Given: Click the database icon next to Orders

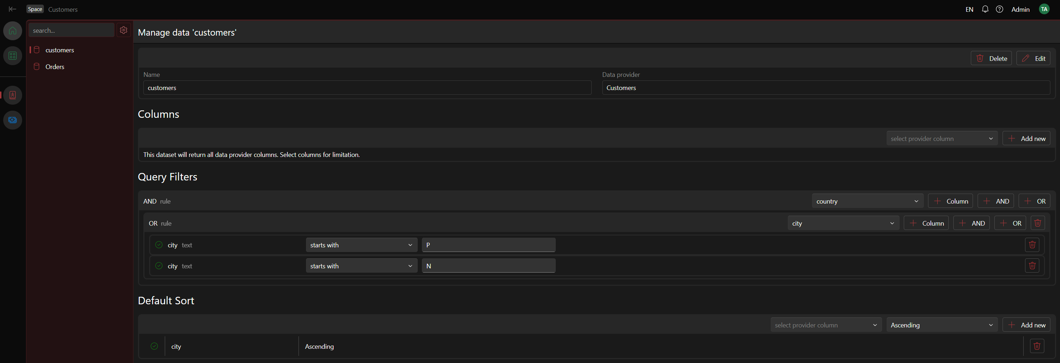Looking at the screenshot, I should (x=37, y=67).
